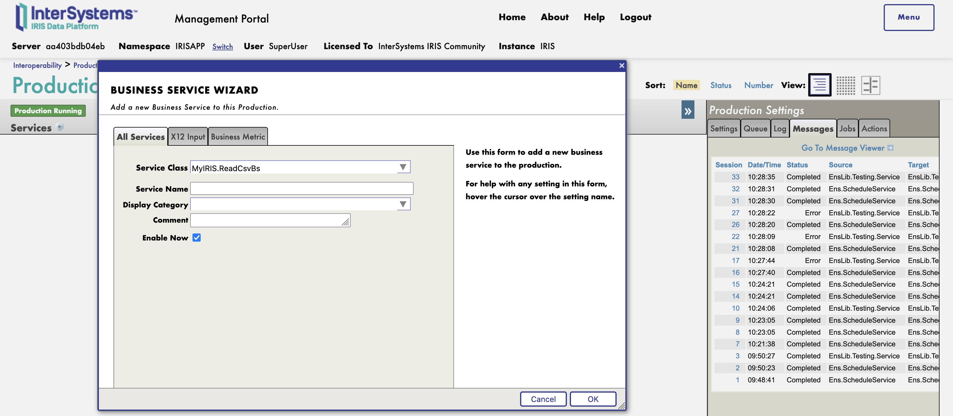
Task: Open the Business Metric tab
Action: pyautogui.click(x=238, y=137)
